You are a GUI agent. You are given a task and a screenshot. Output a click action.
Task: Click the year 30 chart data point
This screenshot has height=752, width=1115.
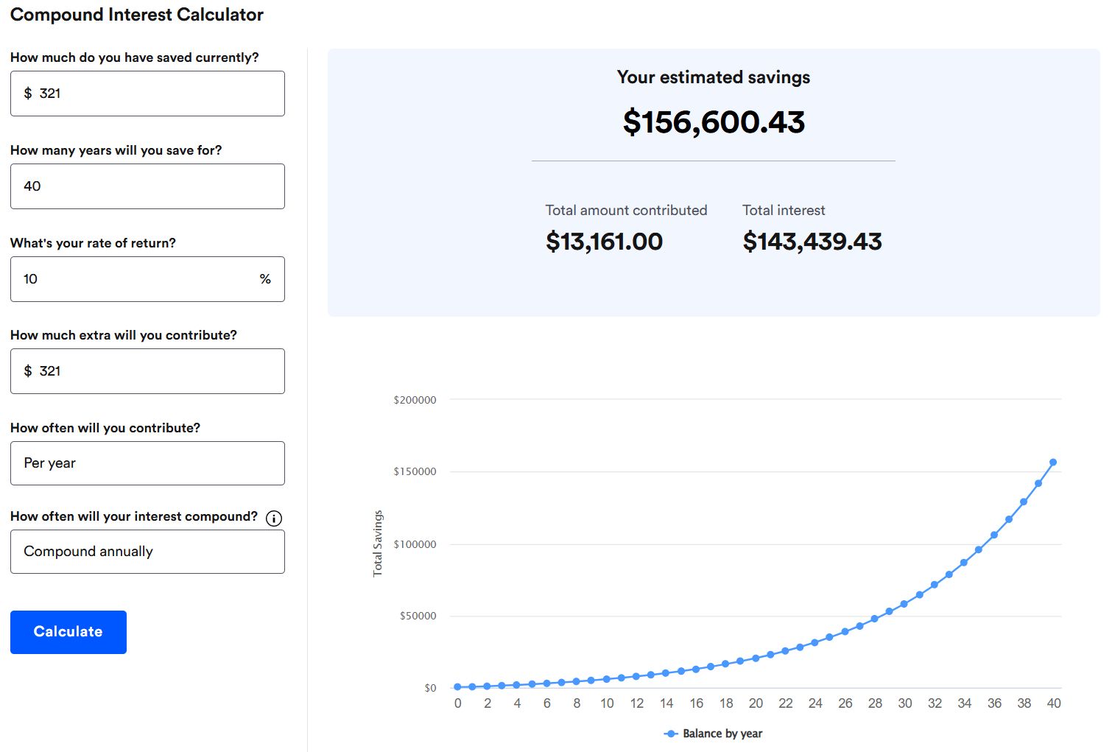pos(904,604)
